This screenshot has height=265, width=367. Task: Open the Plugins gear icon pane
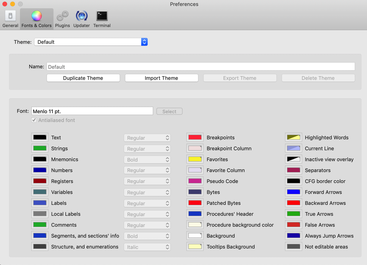[62, 19]
